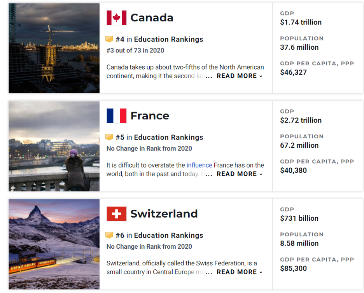
Task: Click Switzerland's GDP $731 billion value
Action: [x=299, y=218]
